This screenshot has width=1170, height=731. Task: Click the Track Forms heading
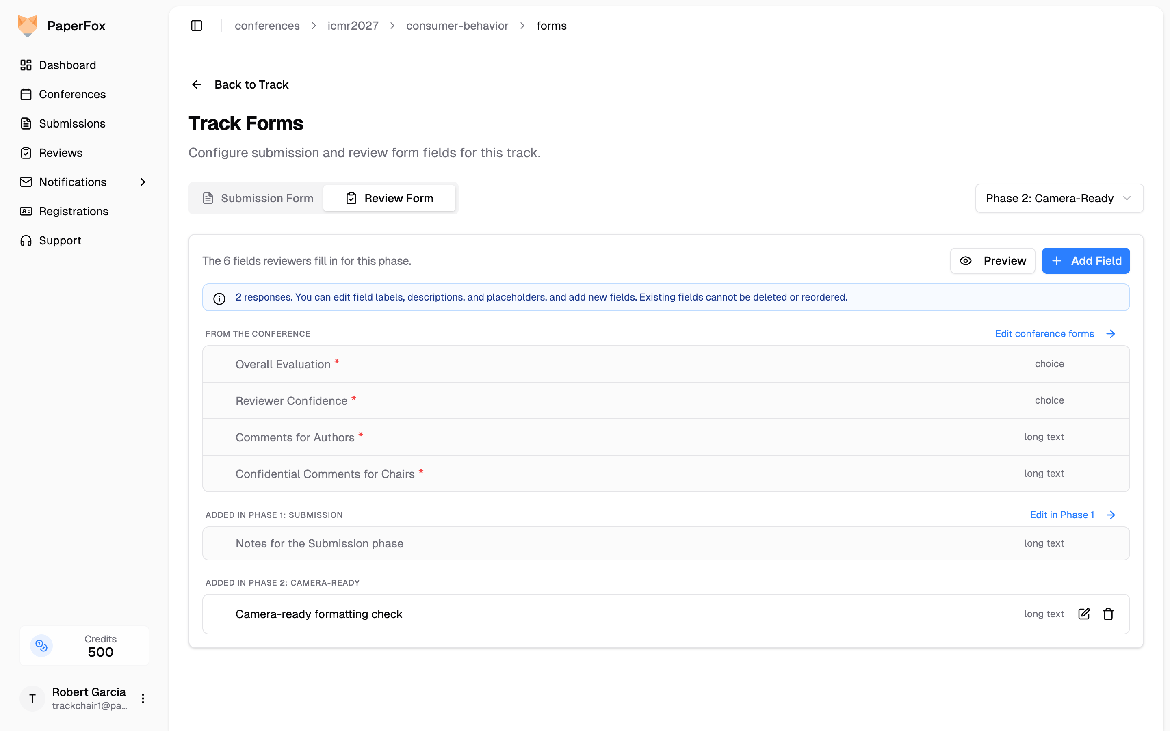click(246, 123)
